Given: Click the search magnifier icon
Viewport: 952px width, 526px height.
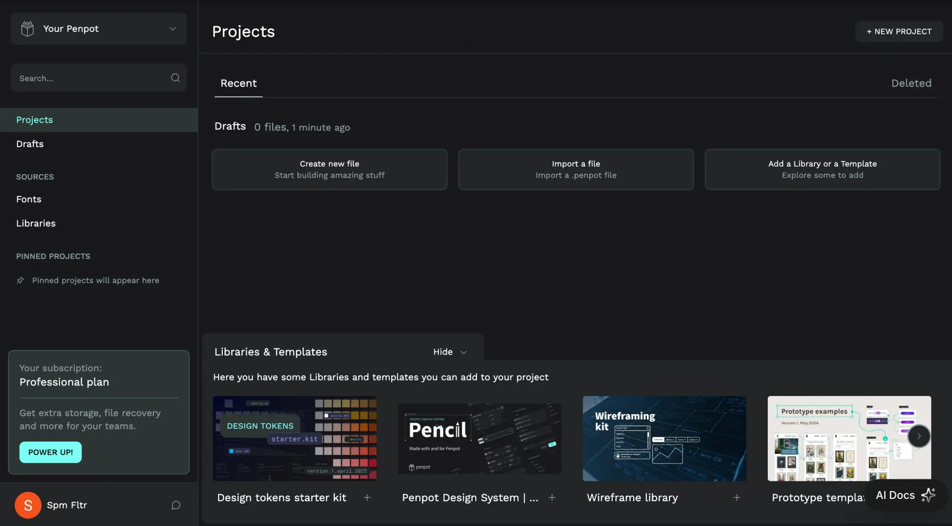Looking at the screenshot, I should coord(175,78).
